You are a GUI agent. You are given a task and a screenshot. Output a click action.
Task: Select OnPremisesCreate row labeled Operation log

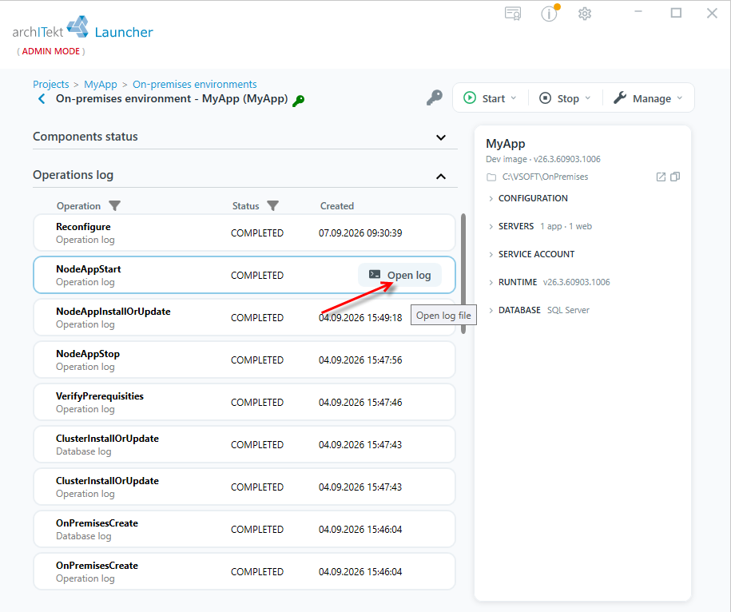point(244,572)
